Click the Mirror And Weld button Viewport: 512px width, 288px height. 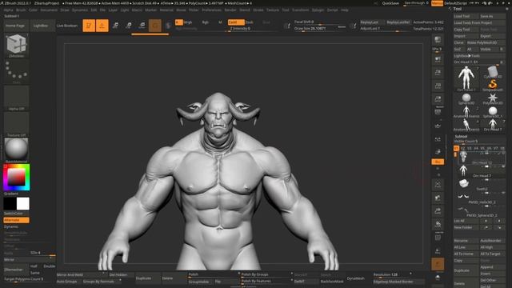82,274
